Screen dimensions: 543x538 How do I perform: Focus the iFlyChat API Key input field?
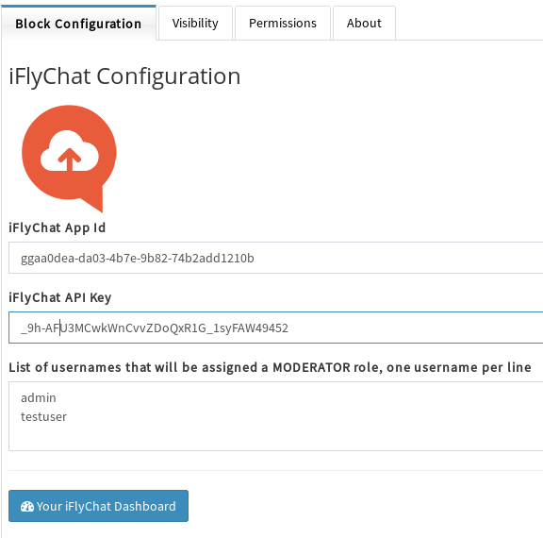275,328
